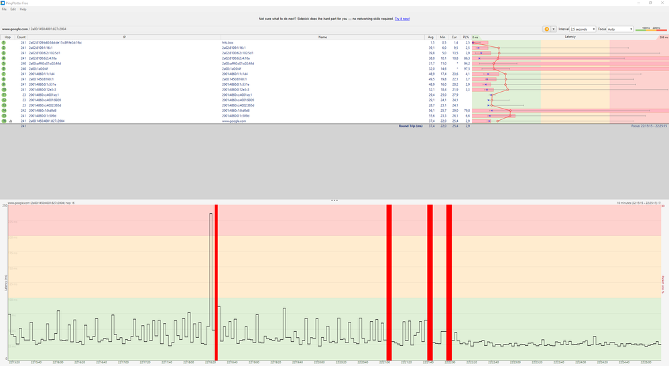Select hop 4 green circle icon
The image size is (669, 366).
pos(4,58)
